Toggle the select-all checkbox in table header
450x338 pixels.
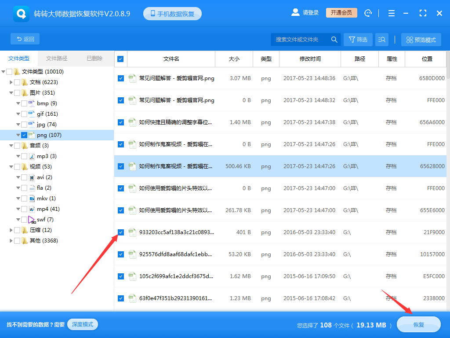(x=120, y=59)
